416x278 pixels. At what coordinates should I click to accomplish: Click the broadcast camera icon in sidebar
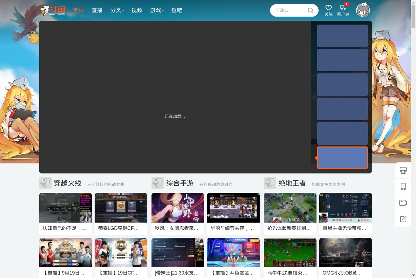tap(403, 203)
